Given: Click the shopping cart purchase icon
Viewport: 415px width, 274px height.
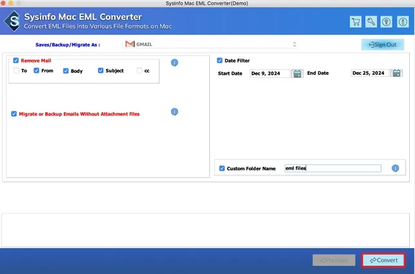Looking at the screenshot, I should (x=356, y=22).
